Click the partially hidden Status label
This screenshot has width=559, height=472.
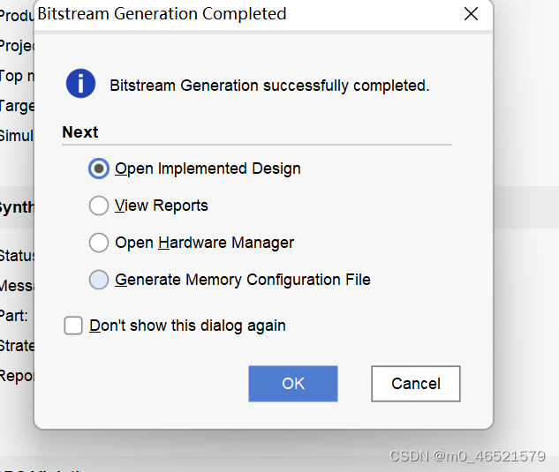coord(17,256)
